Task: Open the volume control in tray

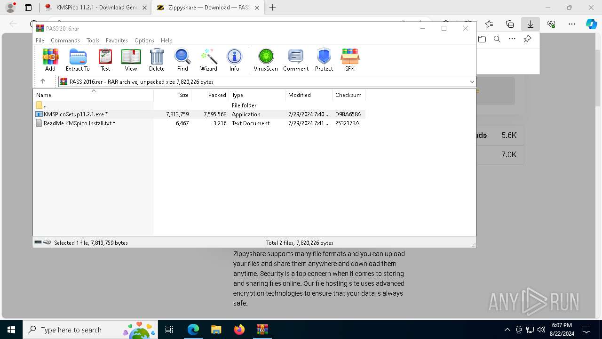Action: (x=541, y=330)
